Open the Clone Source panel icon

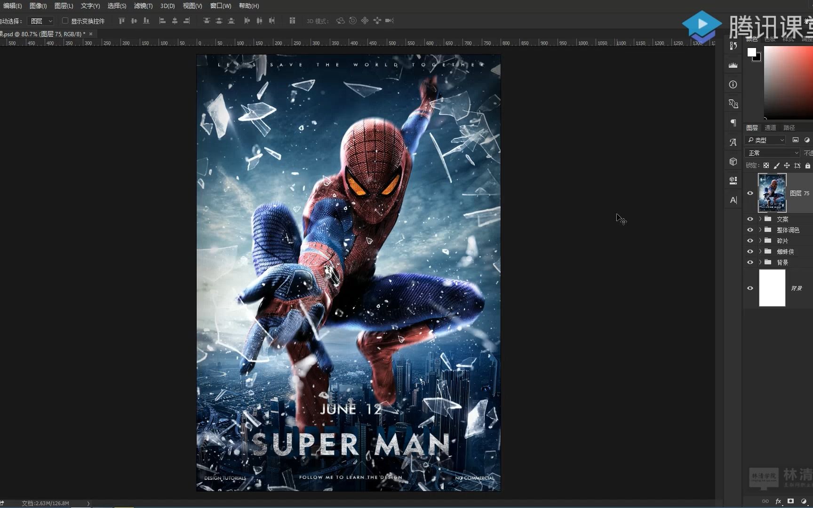click(733, 103)
